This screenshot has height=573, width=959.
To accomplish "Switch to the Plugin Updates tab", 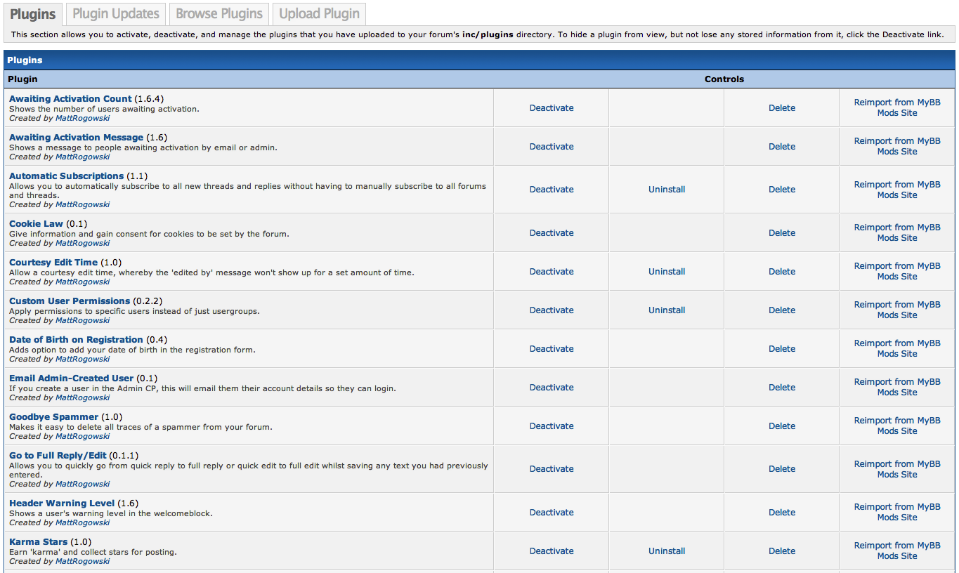I will click(115, 13).
